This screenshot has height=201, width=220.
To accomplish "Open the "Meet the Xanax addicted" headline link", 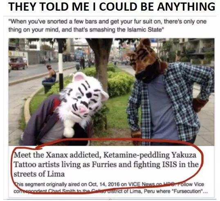I will [106, 164].
